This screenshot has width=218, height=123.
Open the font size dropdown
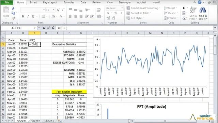pyautogui.click(x=54, y=10)
